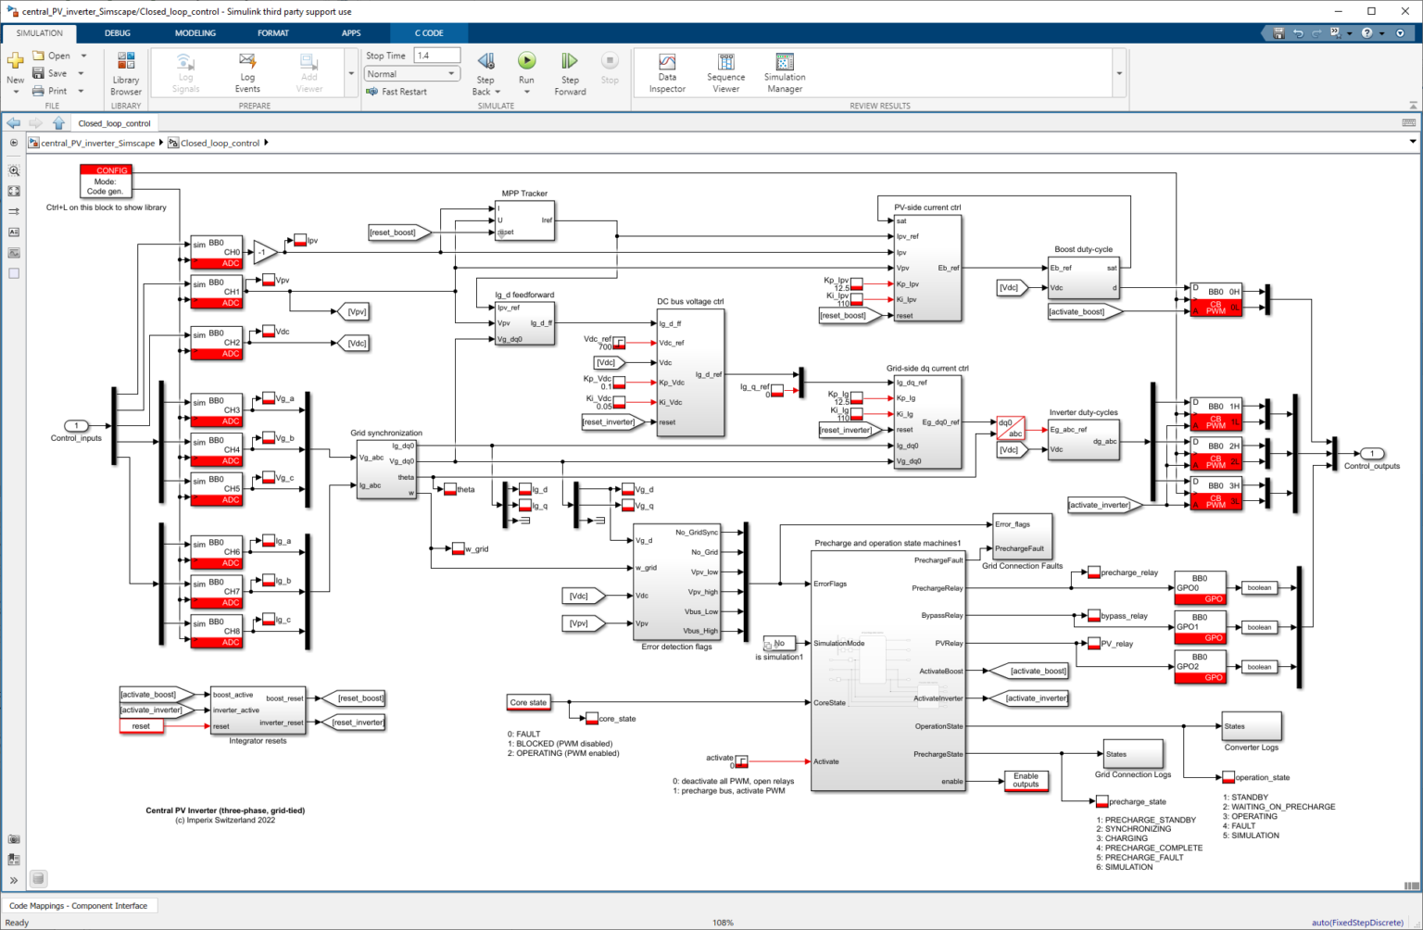The height and width of the screenshot is (930, 1423).
Task: Switch to the DEBUG ribbon tab
Action: [x=117, y=32]
